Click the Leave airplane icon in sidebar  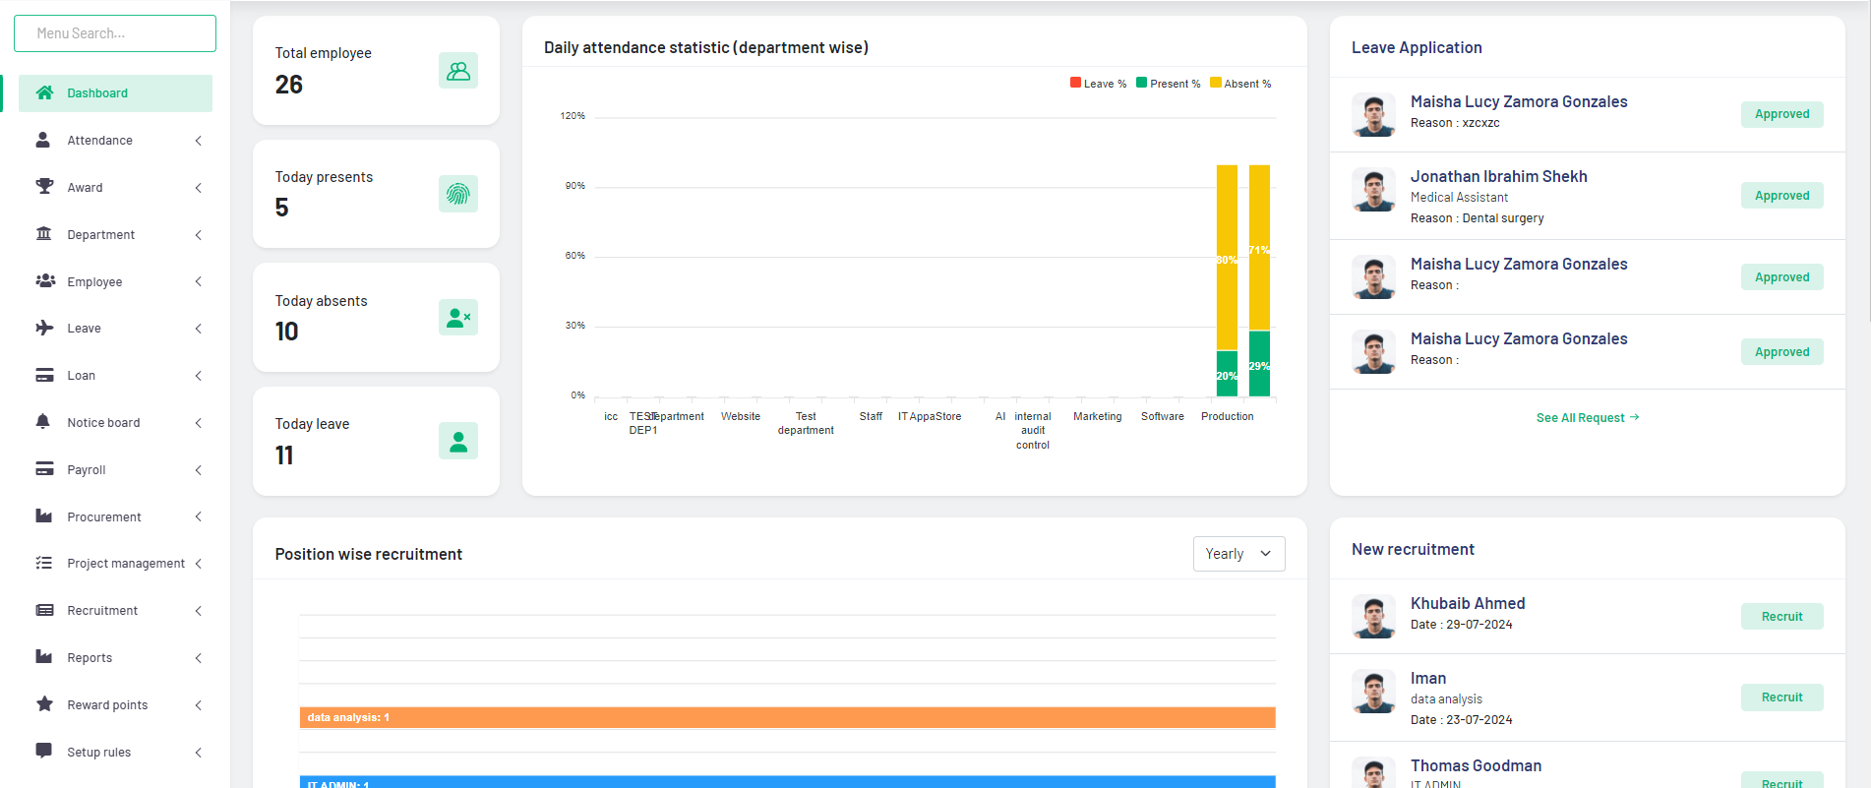click(x=44, y=328)
